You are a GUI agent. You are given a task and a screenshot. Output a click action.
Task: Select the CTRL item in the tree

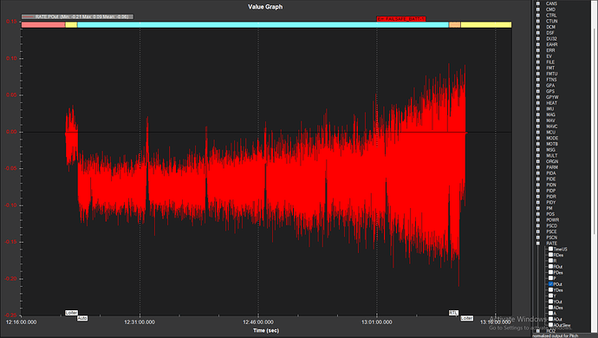pos(551,16)
